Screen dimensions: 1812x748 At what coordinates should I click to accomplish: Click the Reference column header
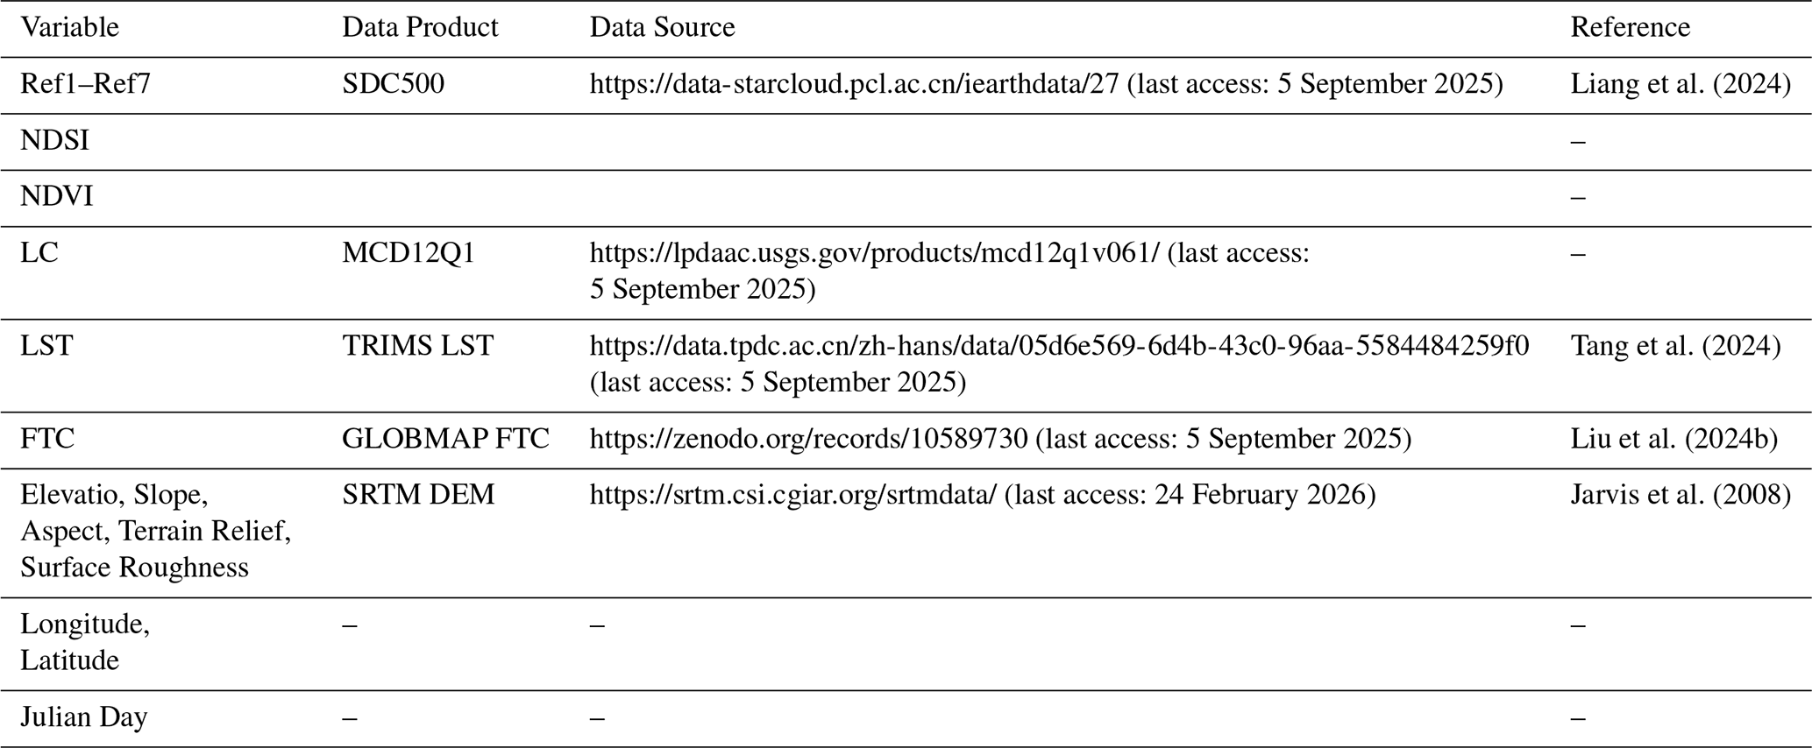1630,27
